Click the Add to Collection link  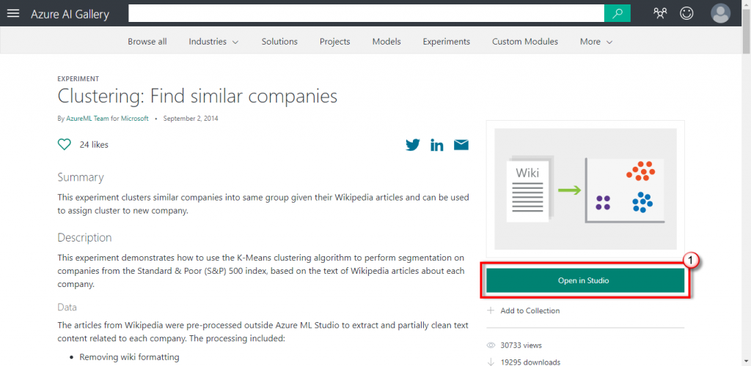click(x=530, y=310)
